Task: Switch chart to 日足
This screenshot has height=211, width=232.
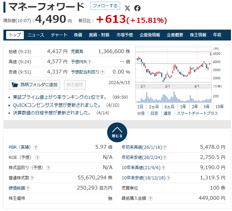Action: 154,113
